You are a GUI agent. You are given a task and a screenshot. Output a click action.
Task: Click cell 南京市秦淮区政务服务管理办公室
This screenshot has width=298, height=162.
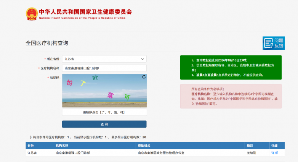(x=190, y=153)
